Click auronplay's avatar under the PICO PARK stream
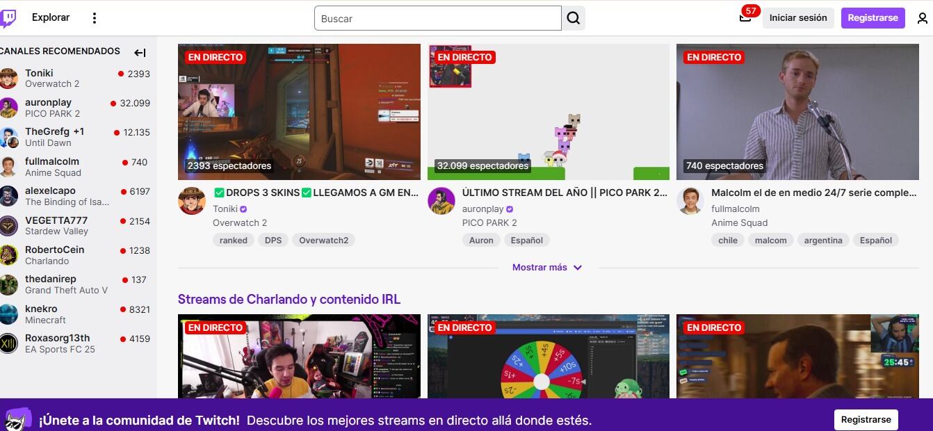 point(441,201)
